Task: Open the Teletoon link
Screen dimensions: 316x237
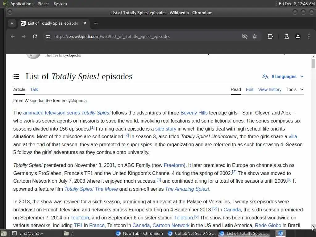Action: pos(79,218)
